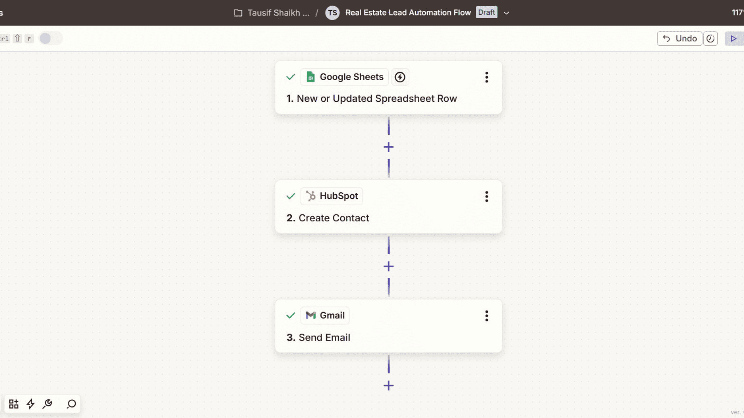744x418 pixels.
Task: Click the Undo button
Action: 679,38
